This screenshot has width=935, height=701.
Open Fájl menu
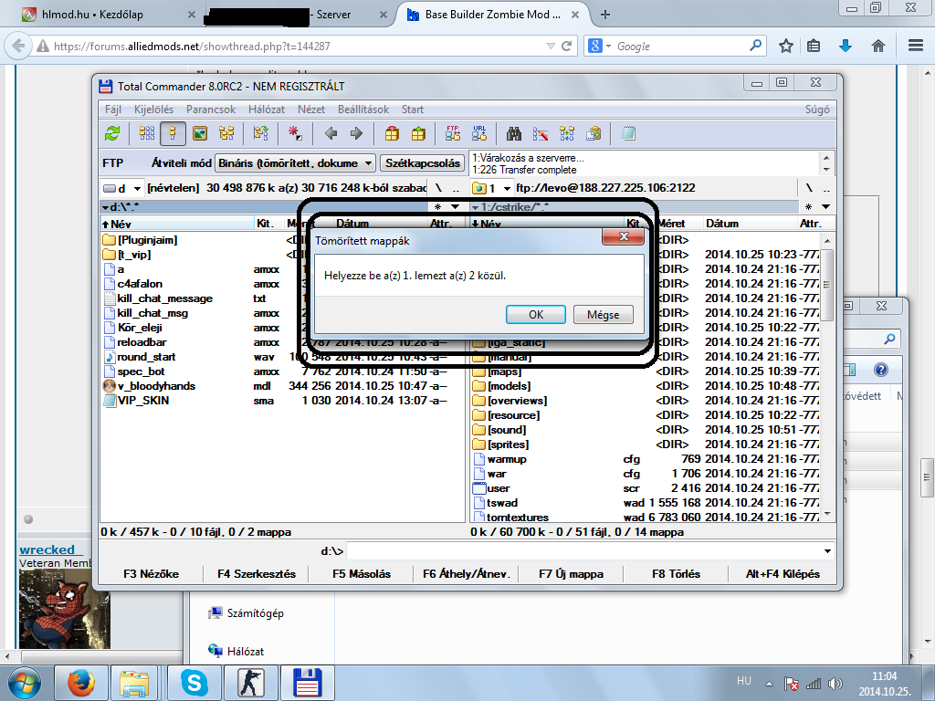coord(113,110)
